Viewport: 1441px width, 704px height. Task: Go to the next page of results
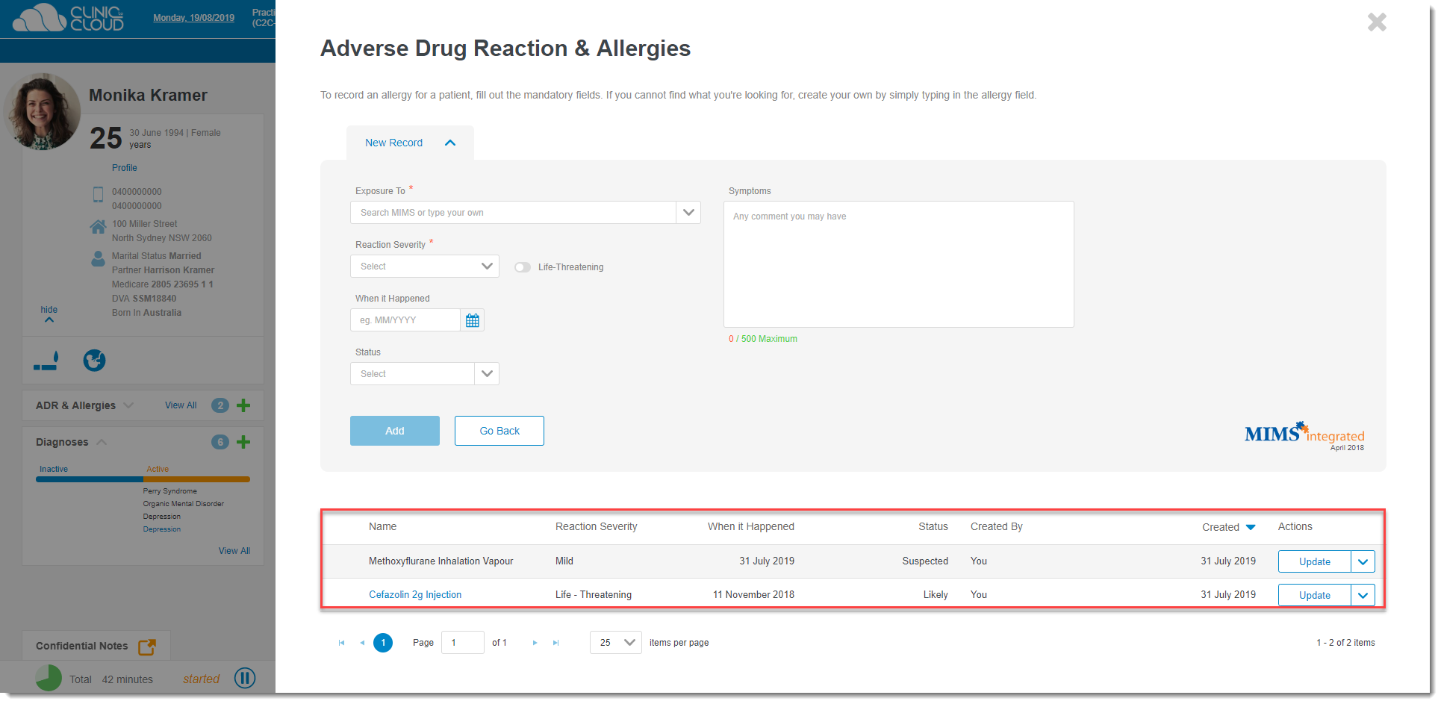pos(535,643)
